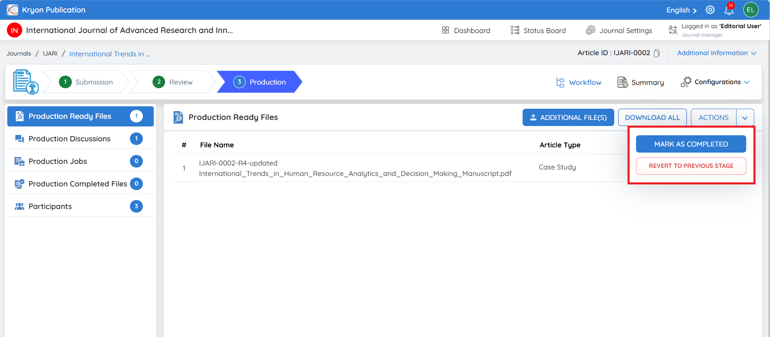The width and height of the screenshot is (770, 337).
Task: Click the Journal Settings gear icon
Action: pos(590,30)
